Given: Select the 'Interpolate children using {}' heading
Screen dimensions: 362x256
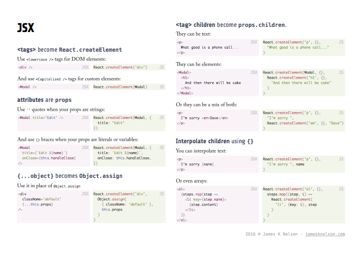Looking at the screenshot, I should (214, 141).
